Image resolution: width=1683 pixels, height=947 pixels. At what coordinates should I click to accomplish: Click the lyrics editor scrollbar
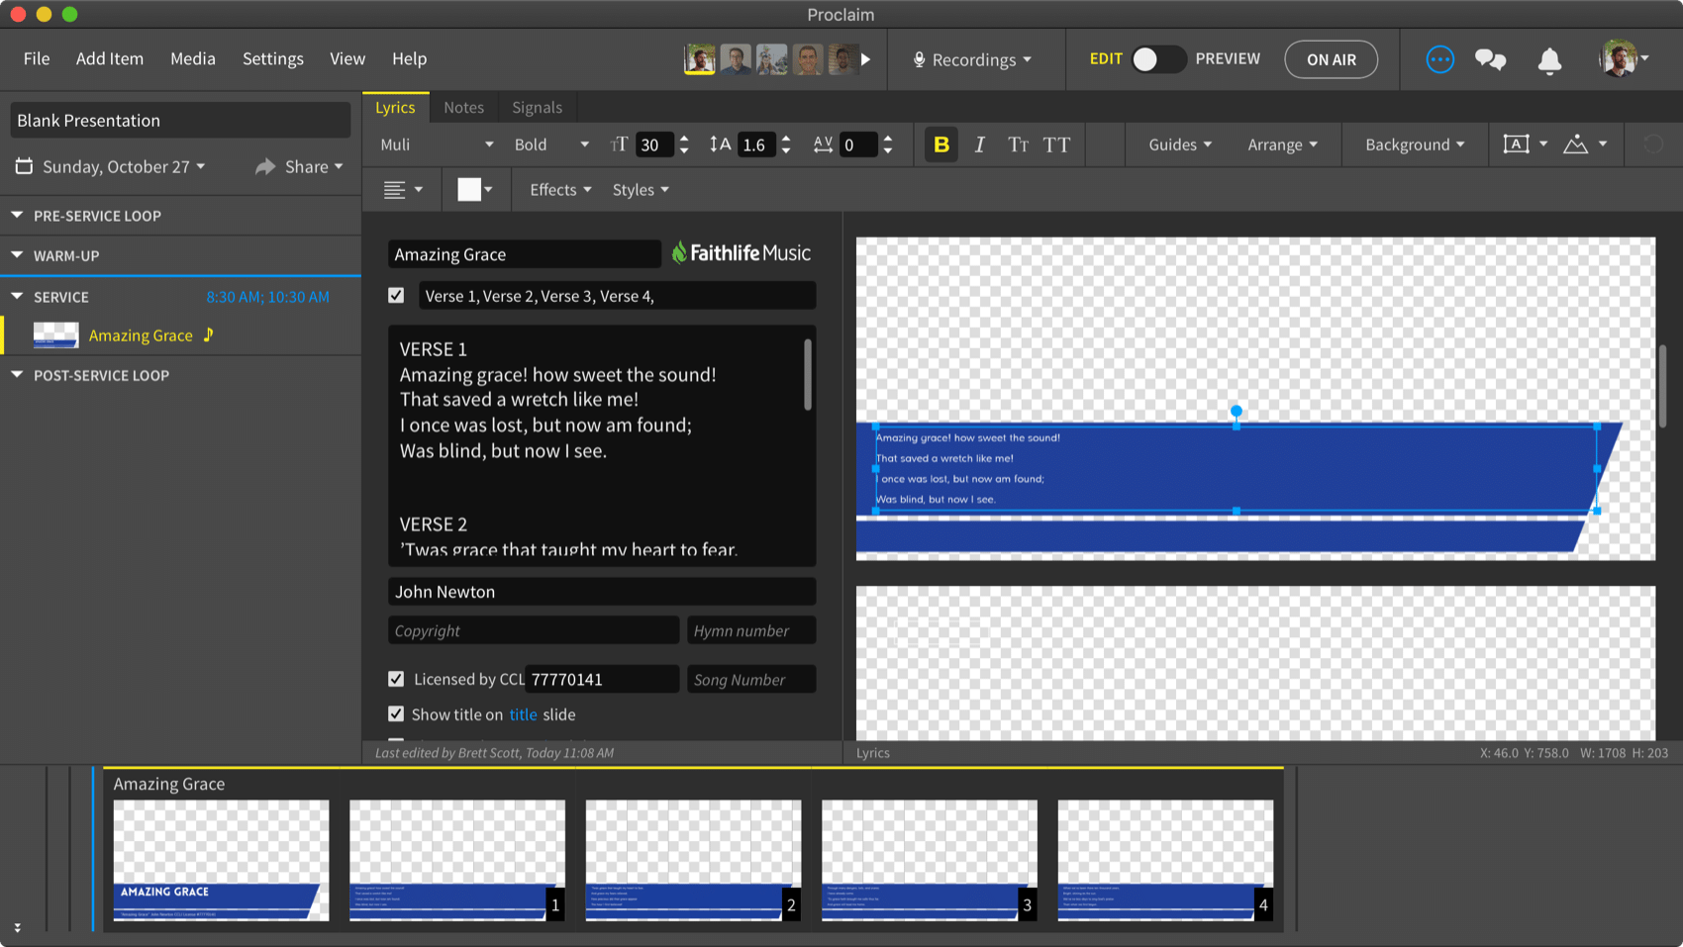tap(808, 374)
